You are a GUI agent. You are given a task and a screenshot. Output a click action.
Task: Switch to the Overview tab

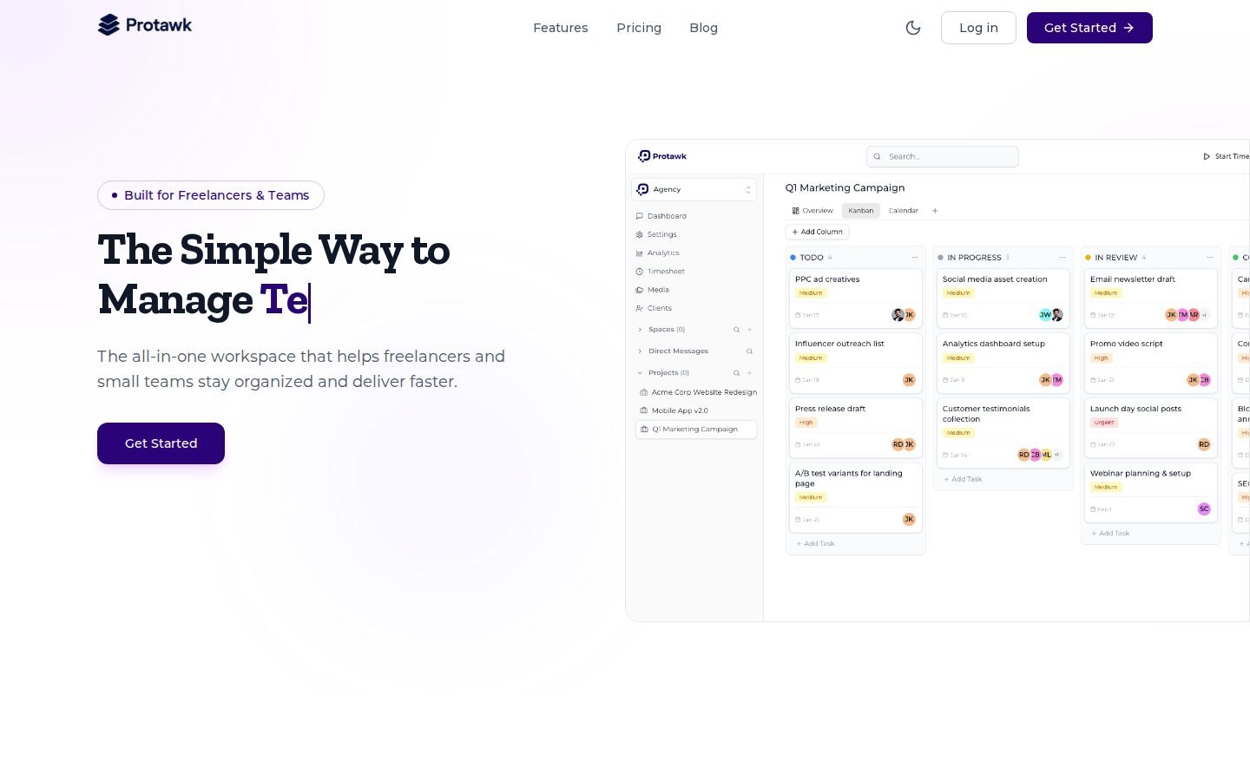coord(812,211)
